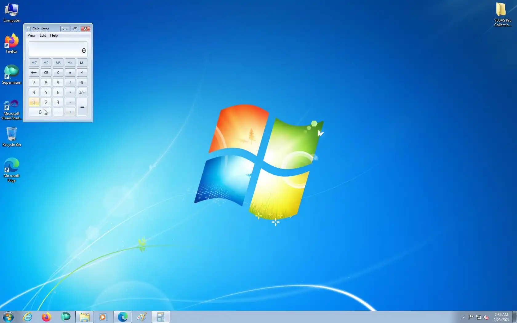Click digit 4 on Calculator
The image size is (517, 323).
coord(34,92)
